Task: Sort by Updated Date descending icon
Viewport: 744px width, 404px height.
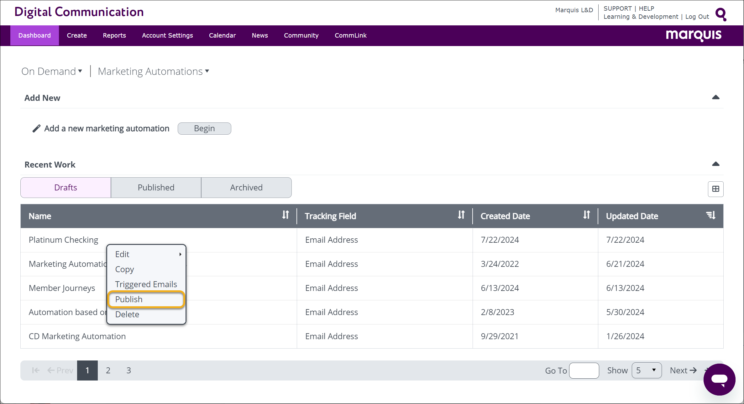Action: coord(711,215)
